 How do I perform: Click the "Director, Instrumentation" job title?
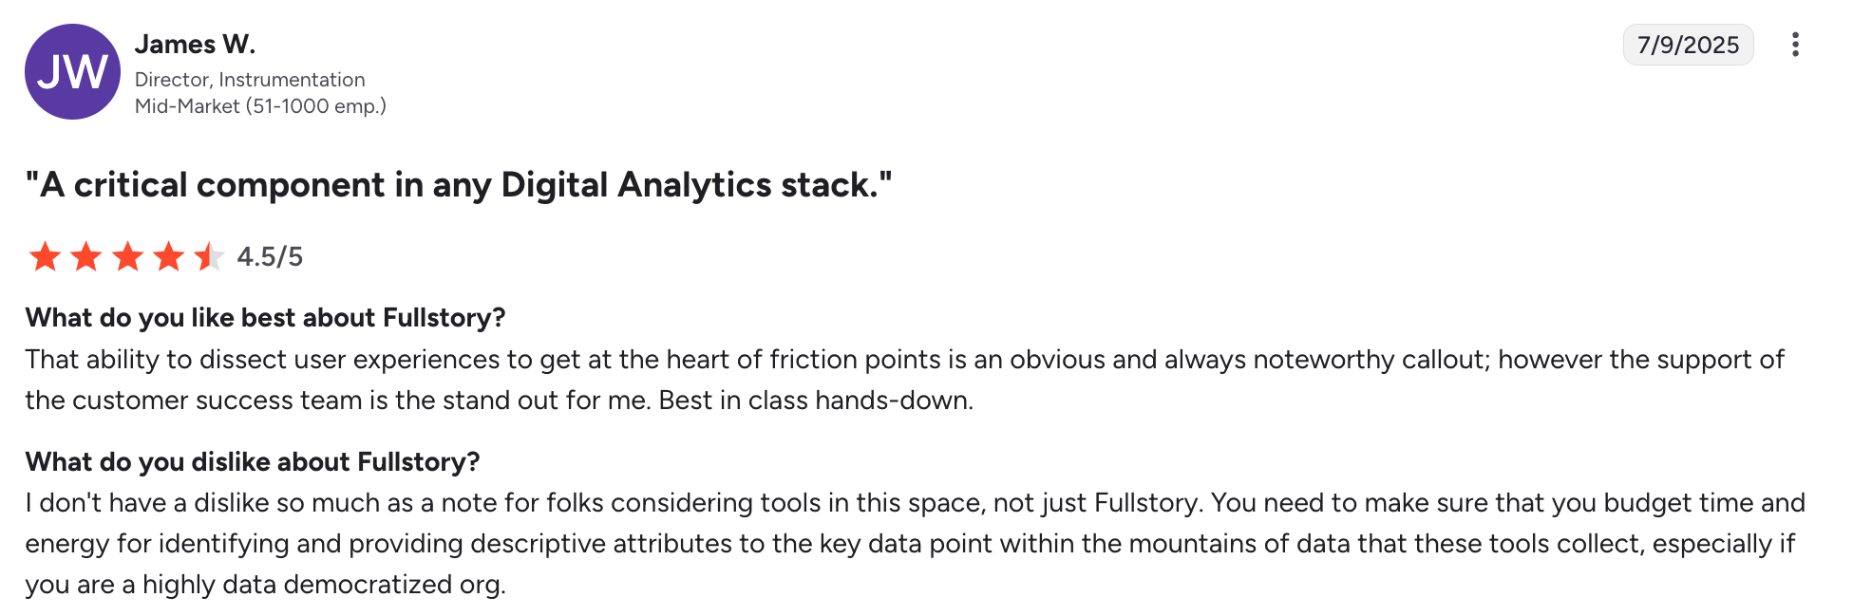(x=250, y=80)
